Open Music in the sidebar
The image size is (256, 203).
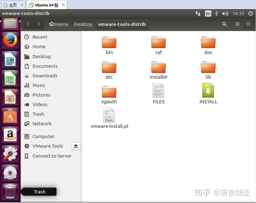point(51,85)
